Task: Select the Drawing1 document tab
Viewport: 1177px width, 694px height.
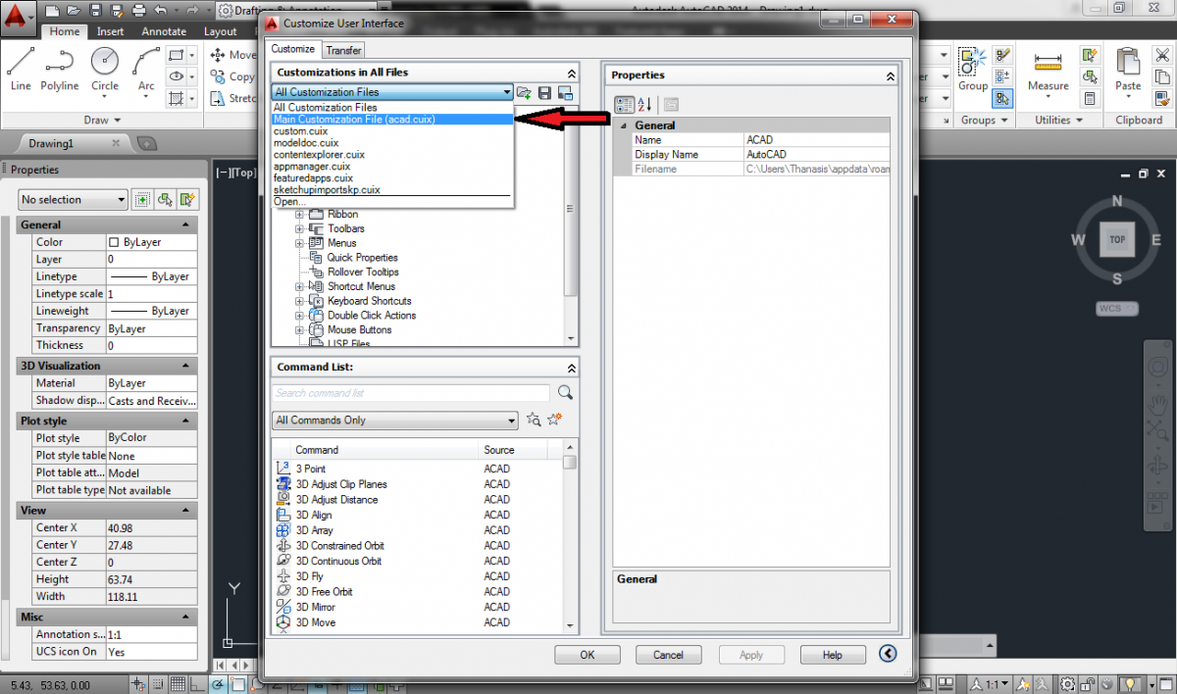Action: tap(65, 143)
